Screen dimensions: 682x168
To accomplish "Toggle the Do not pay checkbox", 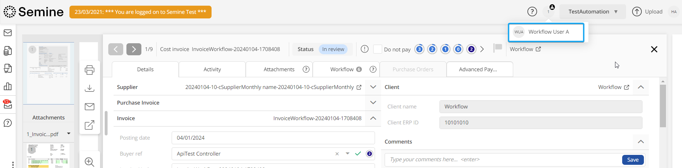I will tap(378, 49).
